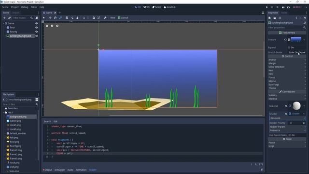This screenshot has width=309, height=174.
Task: Toggle distraction-free mode icon
Action: [263, 13]
